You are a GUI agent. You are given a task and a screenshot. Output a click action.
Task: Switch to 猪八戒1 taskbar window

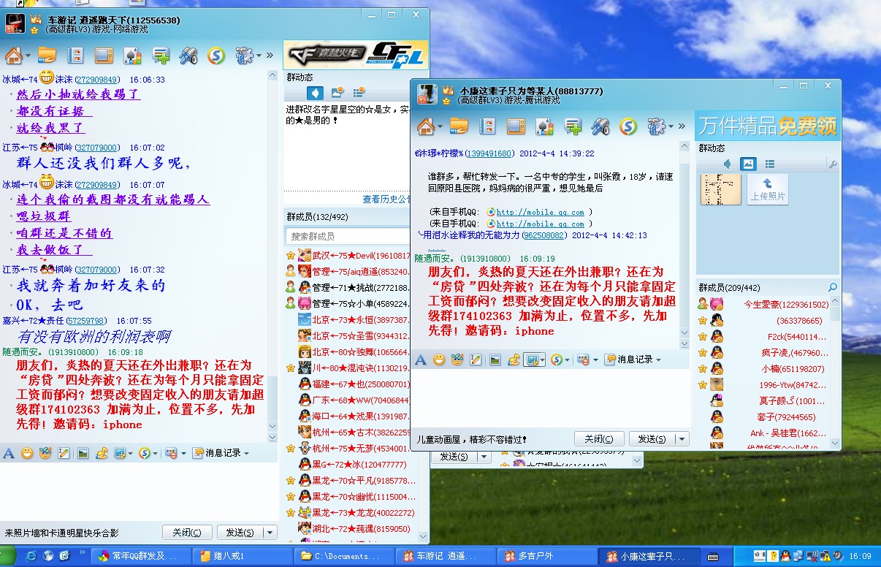tap(243, 557)
